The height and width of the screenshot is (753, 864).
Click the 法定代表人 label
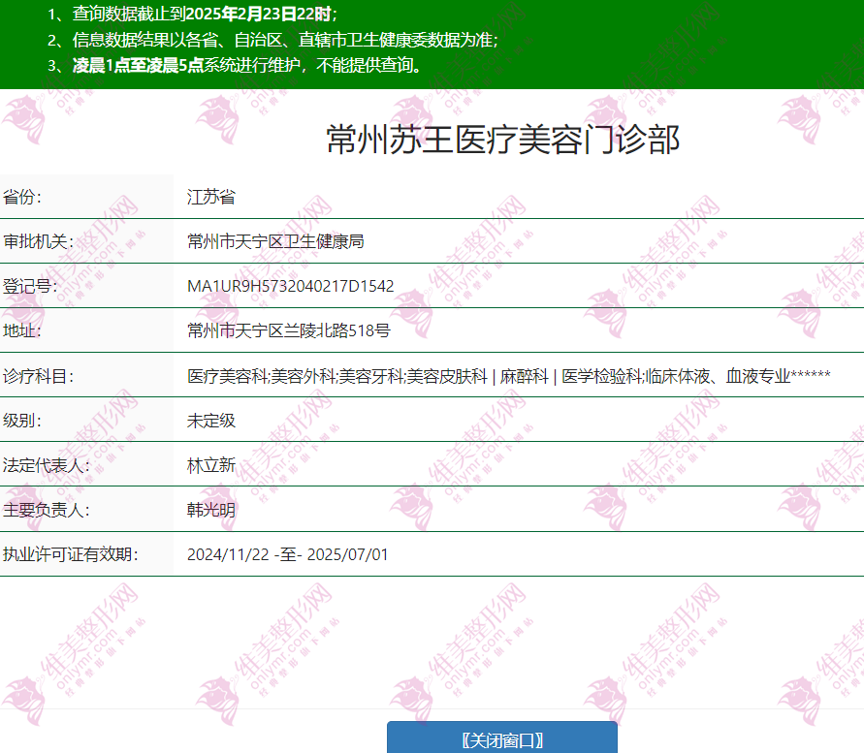47,465
